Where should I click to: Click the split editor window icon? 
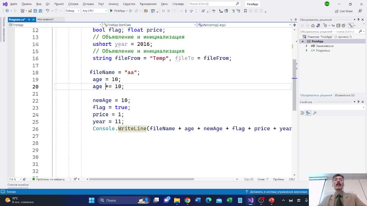click(294, 25)
